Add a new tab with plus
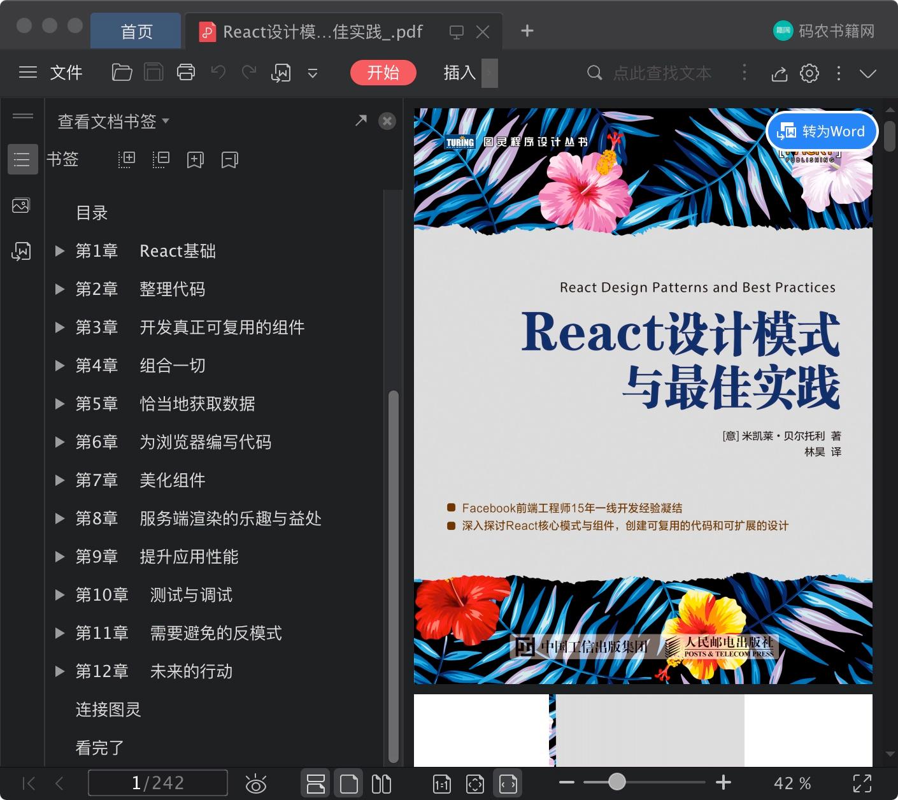This screenshot has width=898, height=800. click(x=527, y=31)
